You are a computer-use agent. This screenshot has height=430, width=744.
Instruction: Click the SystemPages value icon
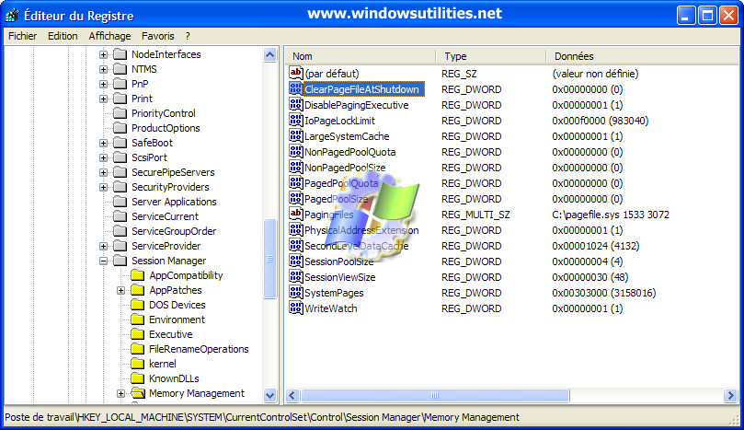(x=295, y=293)
